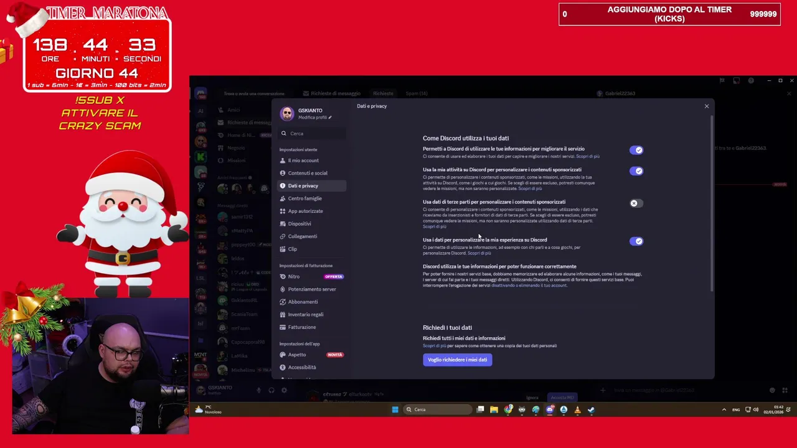The width and height of the screenshot is (797, 448).
Task: Open File Explorer from taskbar
Action: tap(494, 409)
